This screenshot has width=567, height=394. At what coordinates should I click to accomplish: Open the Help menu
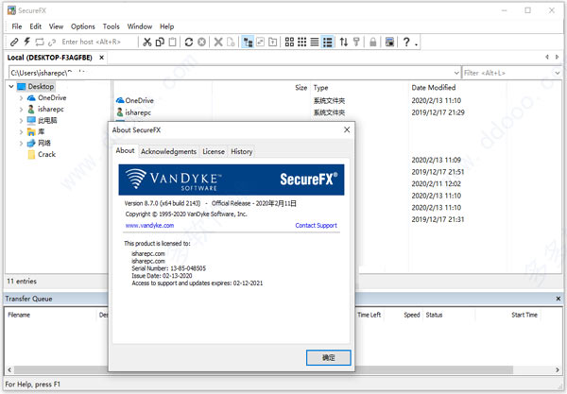[x=166, y=26]
